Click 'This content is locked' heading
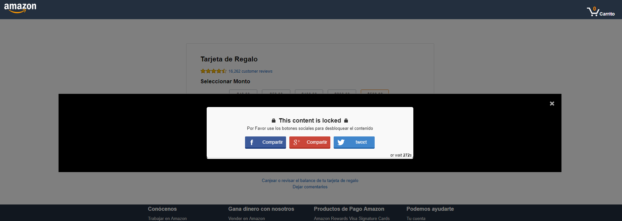The width and height of the screenshot is (622, 221). point(310,121)
